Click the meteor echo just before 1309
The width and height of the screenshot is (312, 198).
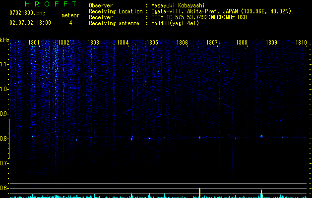[261, 136]
